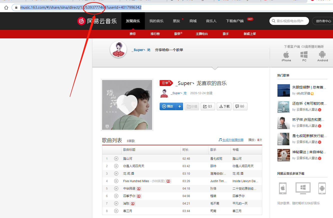Screen dimensions: 333x218
Task: Open MV icon next to 中华民谣
Action: point(139,189)
